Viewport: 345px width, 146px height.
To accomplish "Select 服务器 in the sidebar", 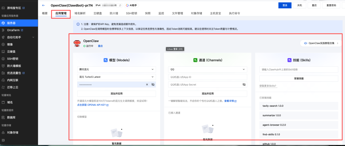I will pos(19,23).
